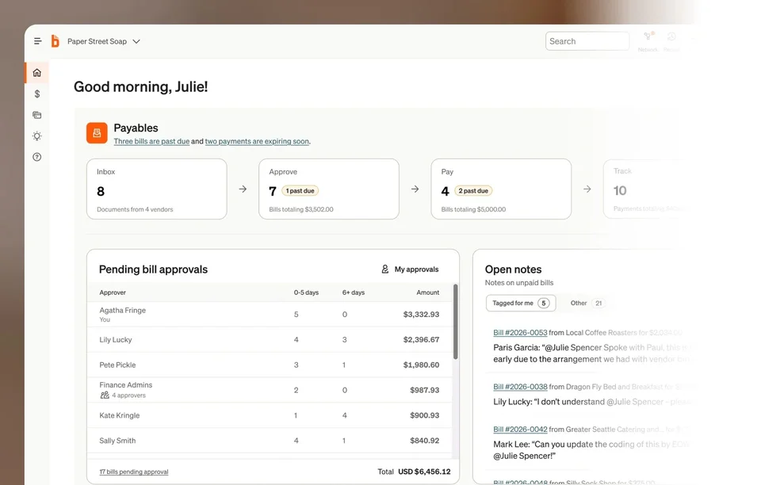The image size is (761, 485).
Task: Click the 6+ days column header
Action: (354, 292)
